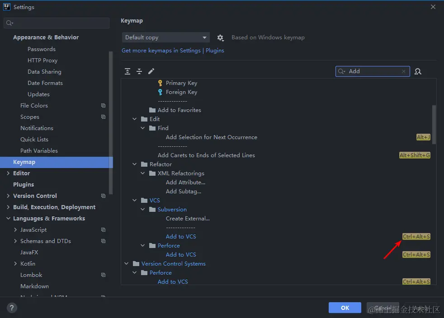
Task: Click the Lombok project-level icon
Action: [x=104, y=275]
